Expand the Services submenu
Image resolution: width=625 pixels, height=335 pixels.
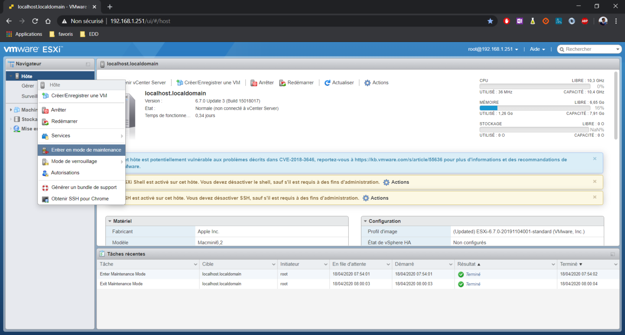tap(61, 135)
